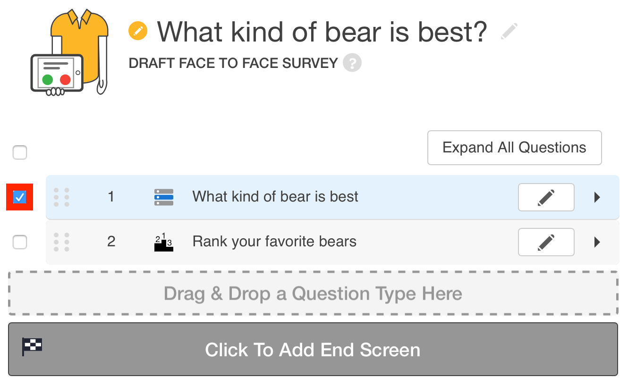Expand question 1 using its right arrow

[597, 197]
